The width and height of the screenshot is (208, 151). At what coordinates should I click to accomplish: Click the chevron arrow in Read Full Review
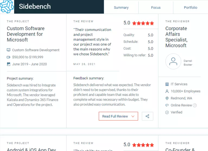coord(133,116)
